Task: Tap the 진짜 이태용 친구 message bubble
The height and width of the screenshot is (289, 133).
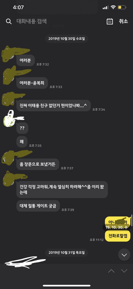Action: click(53, 106)
